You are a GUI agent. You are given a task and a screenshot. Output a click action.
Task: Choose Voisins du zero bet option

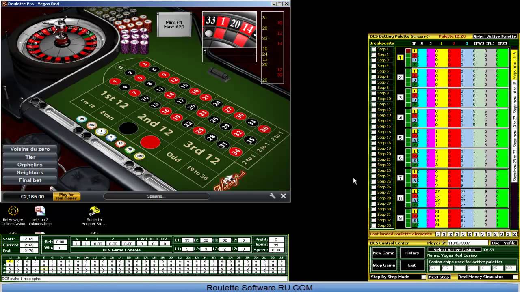(x=30, y=149)
